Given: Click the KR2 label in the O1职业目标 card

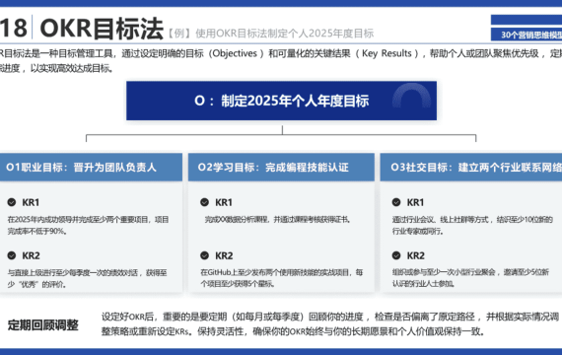Looking at the screenshot, I should click(32, 255).
